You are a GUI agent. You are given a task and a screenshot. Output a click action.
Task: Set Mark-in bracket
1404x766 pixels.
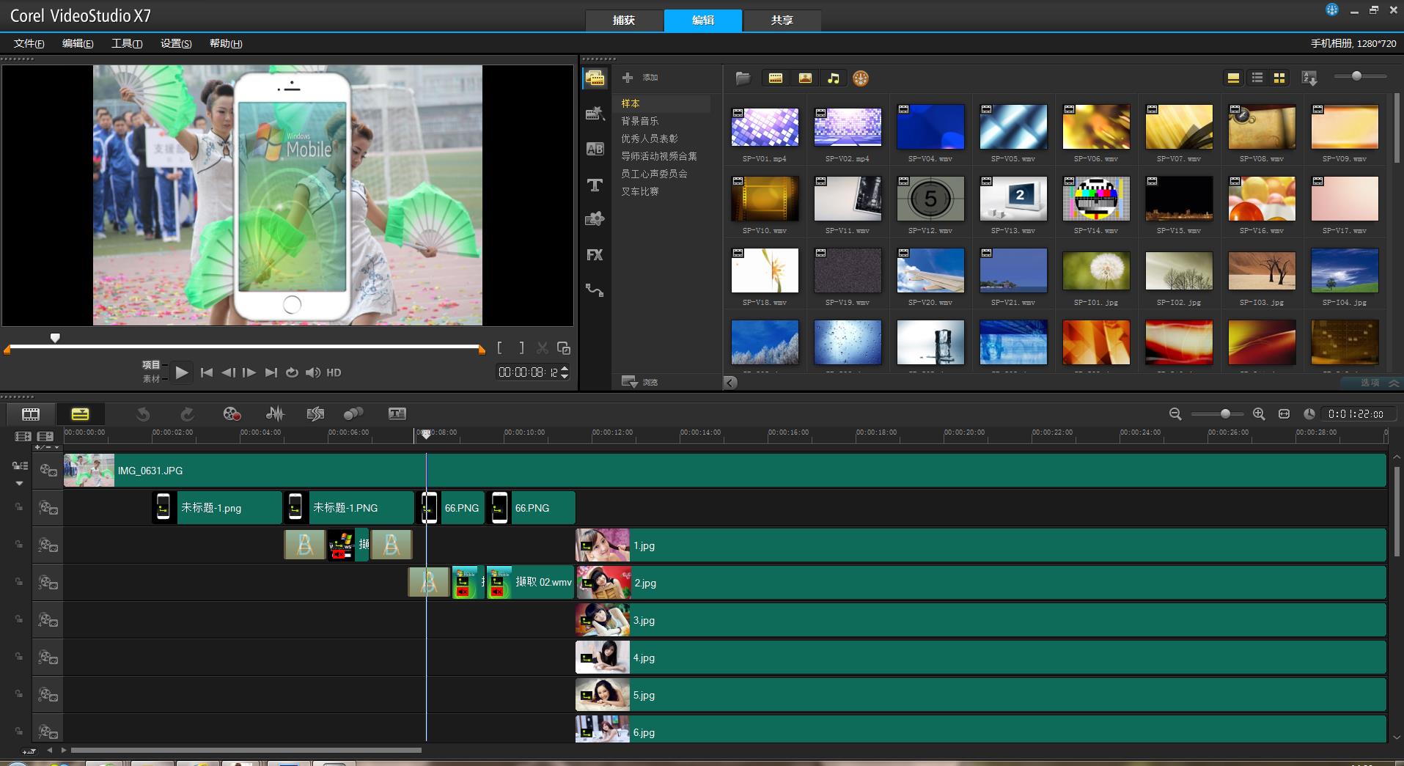pos(499,348)
